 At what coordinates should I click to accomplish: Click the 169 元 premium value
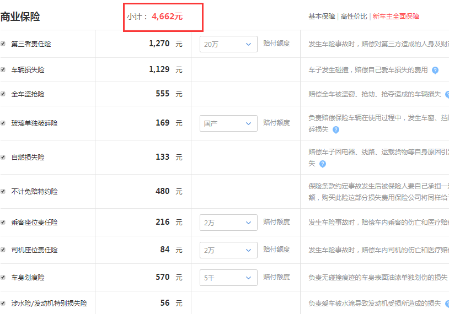click(x=169, y=123)
